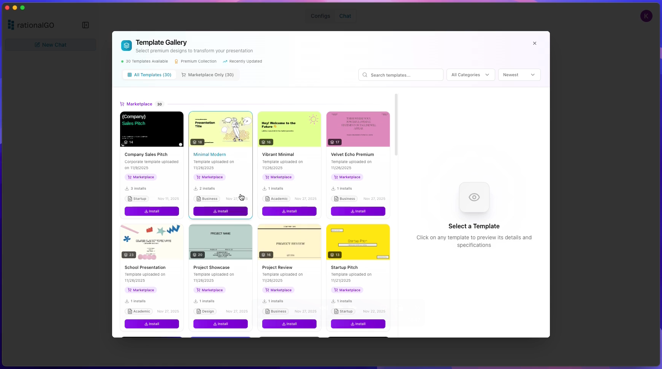This screenshot has height=369, width=662.
Task: Switch to All Templates (30) tab
Action: tap(149, 75)
